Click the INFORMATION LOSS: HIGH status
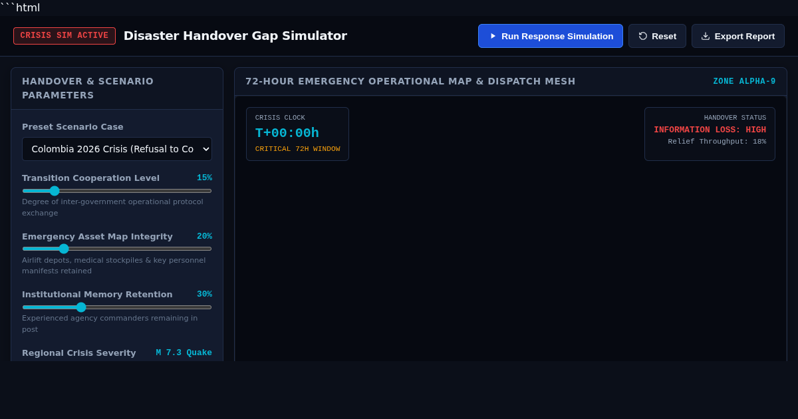This screenshot has height=419, width=798. click(710, 130)
